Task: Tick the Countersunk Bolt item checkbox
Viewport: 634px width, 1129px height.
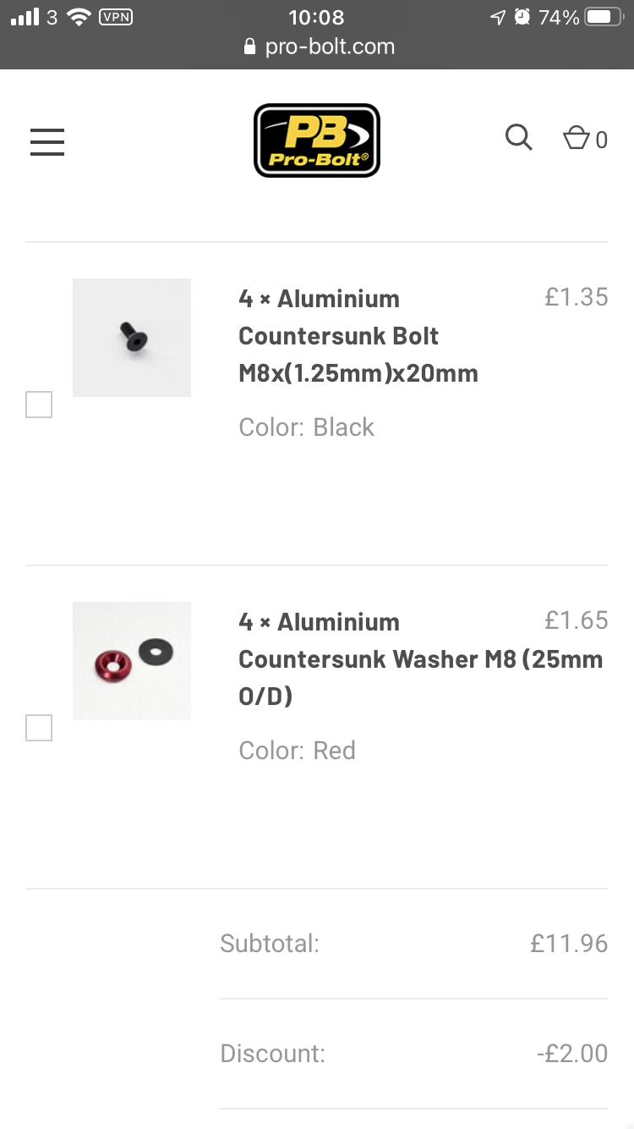Action: click(x=39, y=405)
